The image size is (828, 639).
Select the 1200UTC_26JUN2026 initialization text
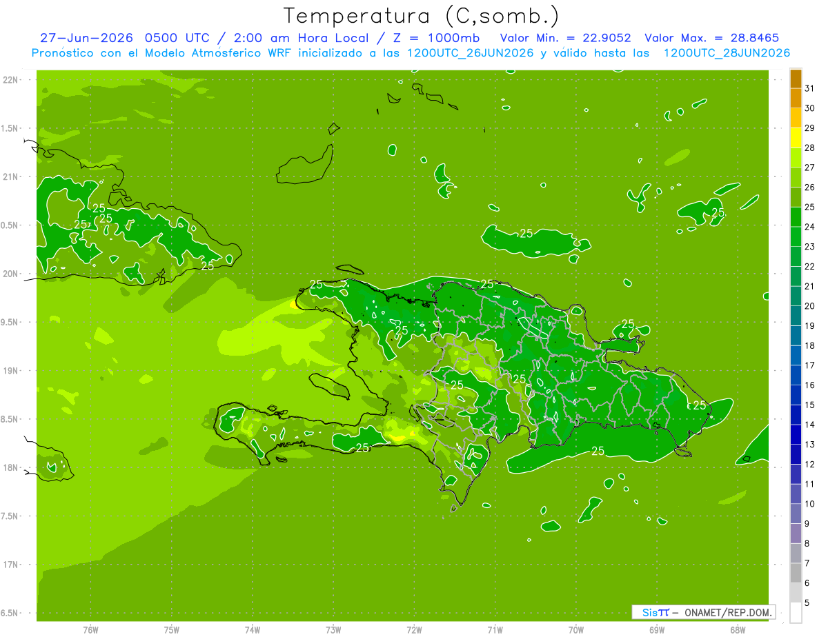click(471, 53)
